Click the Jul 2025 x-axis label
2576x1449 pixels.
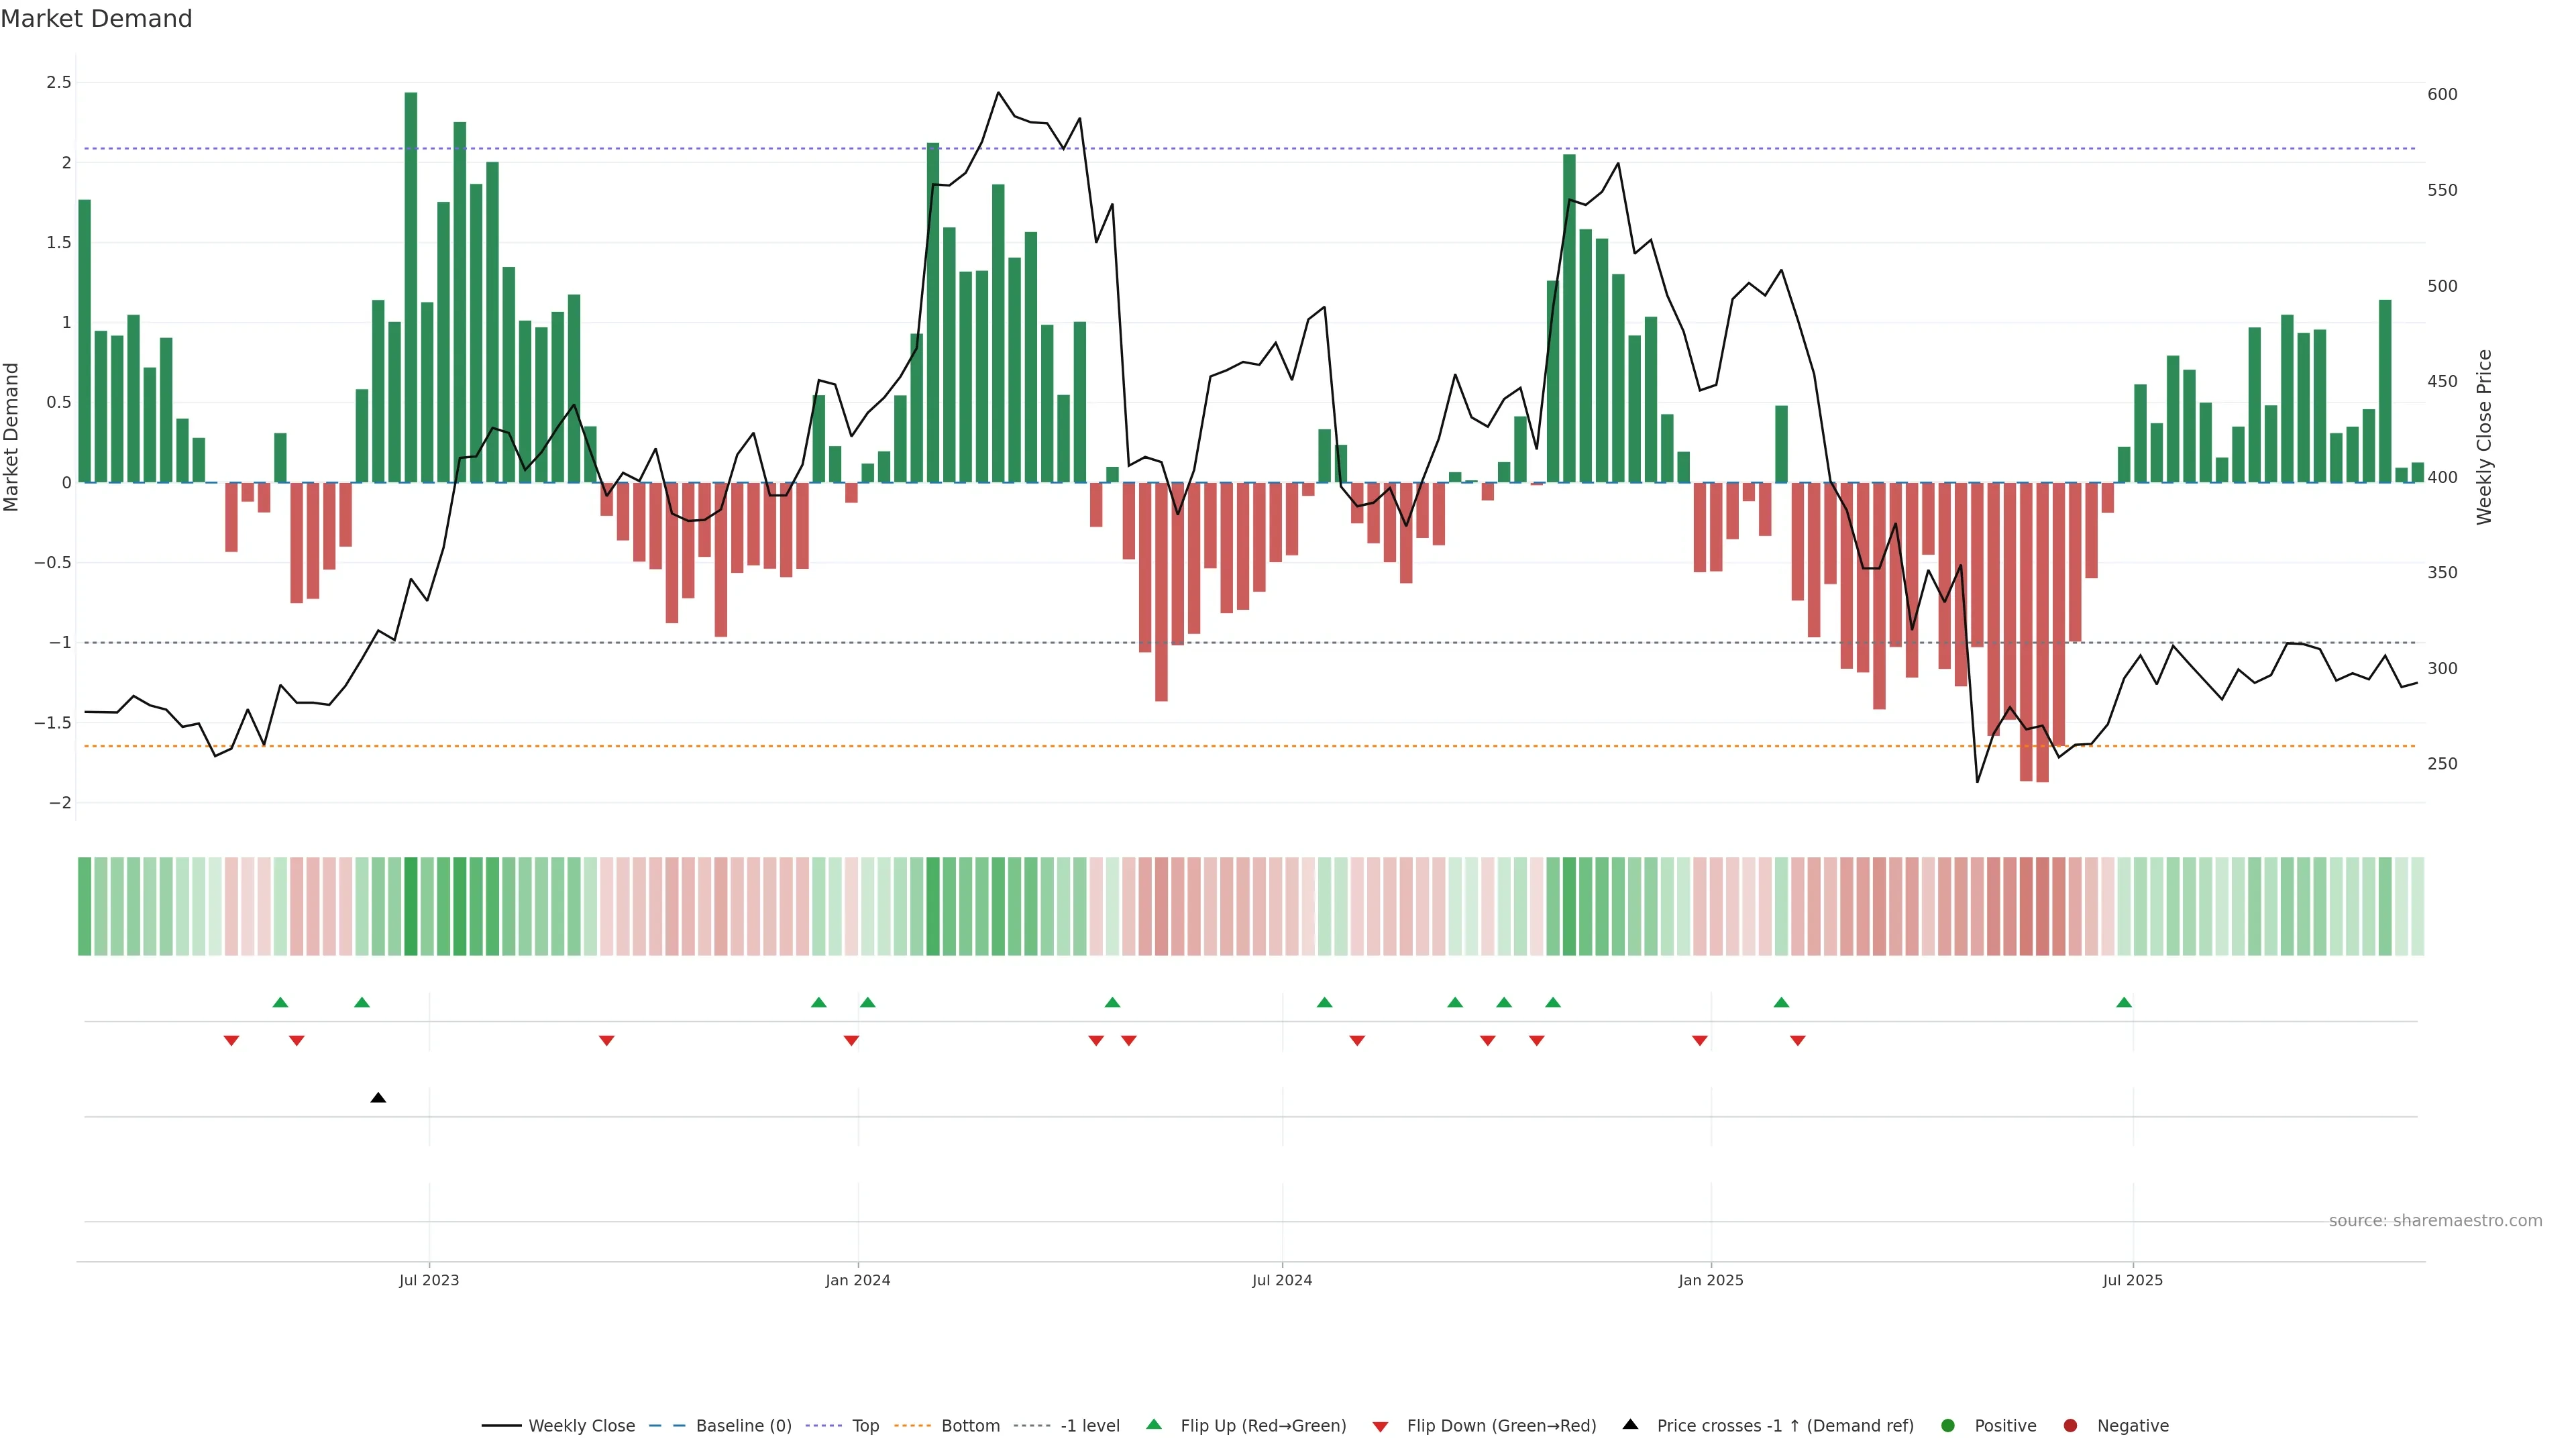2132,1280
